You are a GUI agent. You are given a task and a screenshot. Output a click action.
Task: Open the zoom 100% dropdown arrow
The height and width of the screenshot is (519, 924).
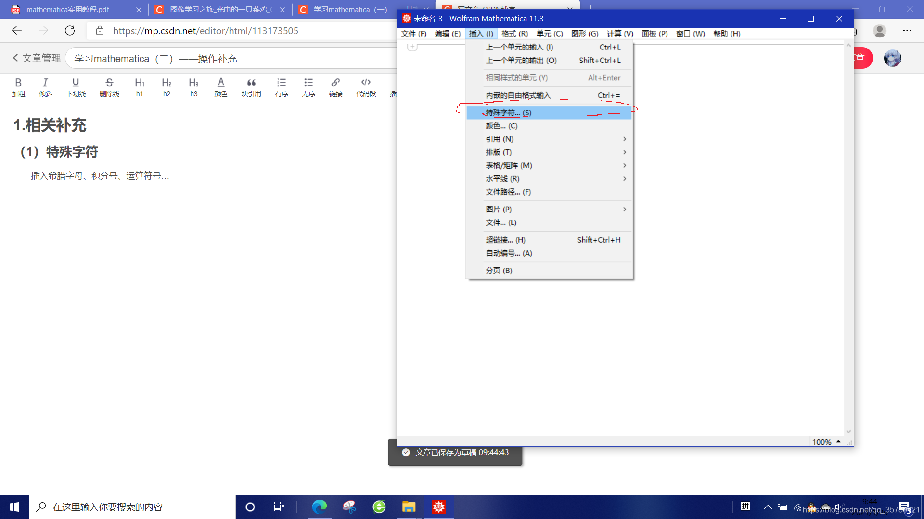838,441
